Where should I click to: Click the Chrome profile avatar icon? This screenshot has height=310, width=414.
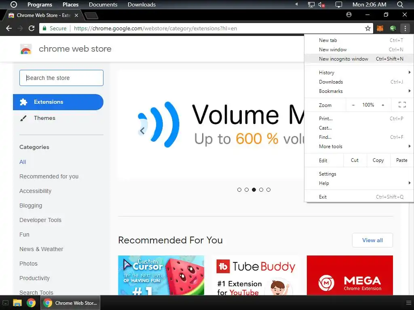pos(349,15)
